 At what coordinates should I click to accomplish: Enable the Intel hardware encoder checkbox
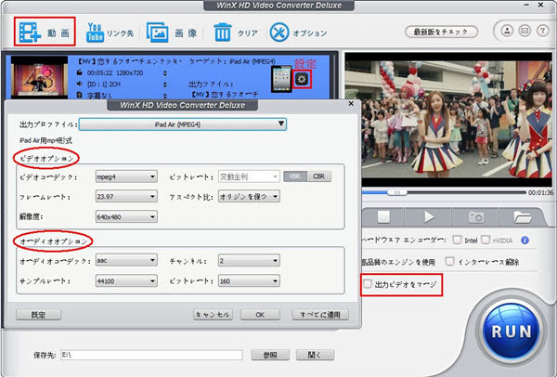click(x=457, y=240)
